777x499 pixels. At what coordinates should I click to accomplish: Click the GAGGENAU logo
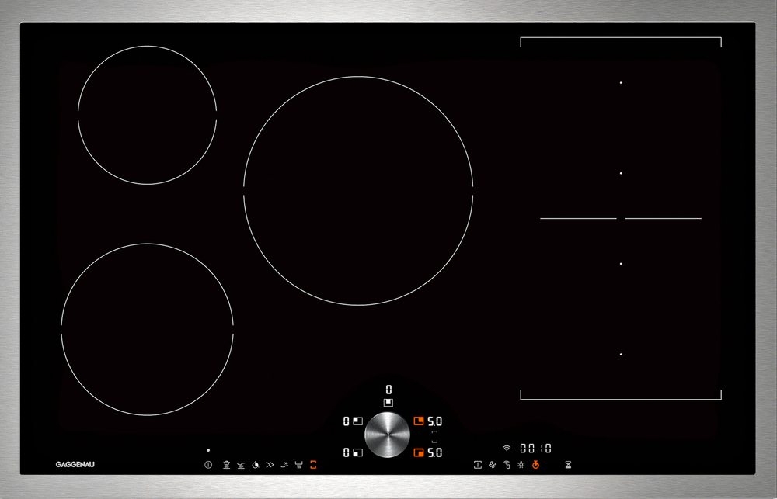pos(75,464)
